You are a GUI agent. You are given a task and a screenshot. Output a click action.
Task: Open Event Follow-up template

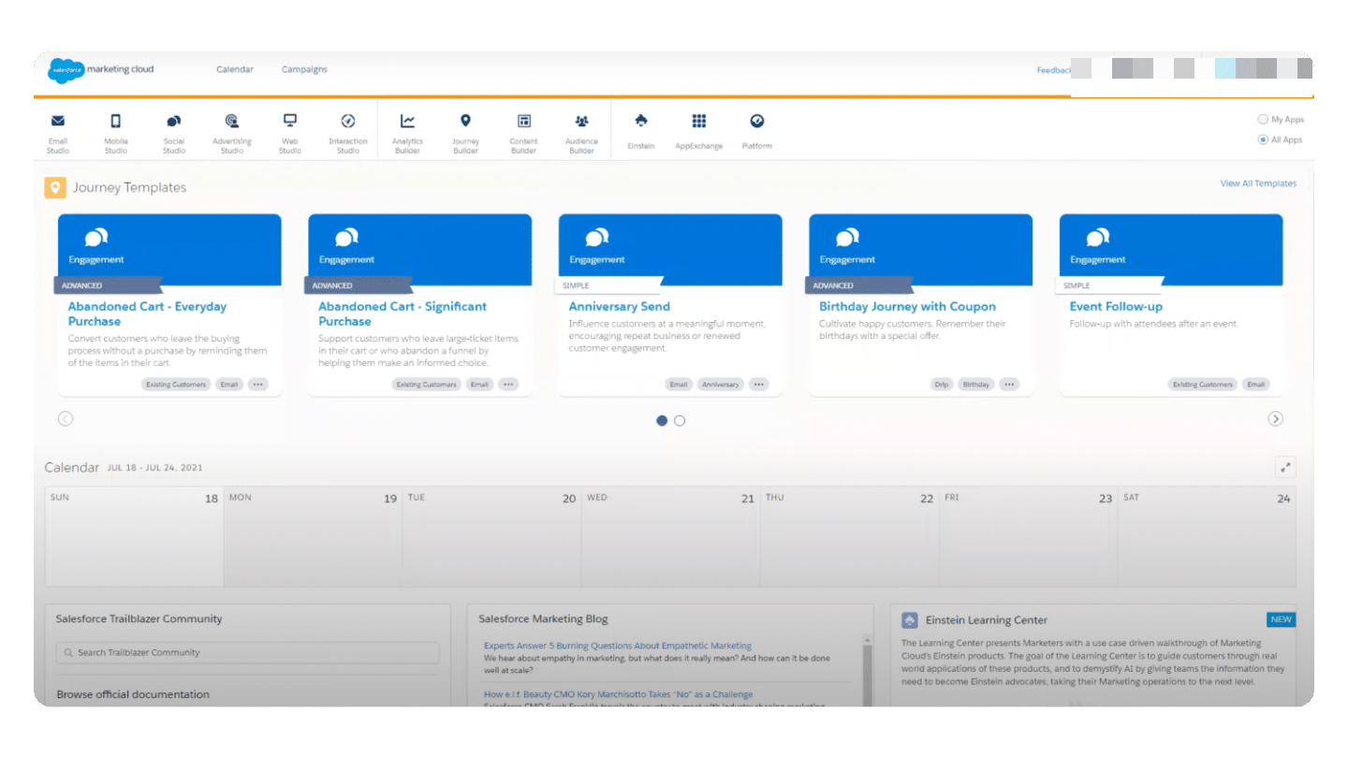[1116, 306]
